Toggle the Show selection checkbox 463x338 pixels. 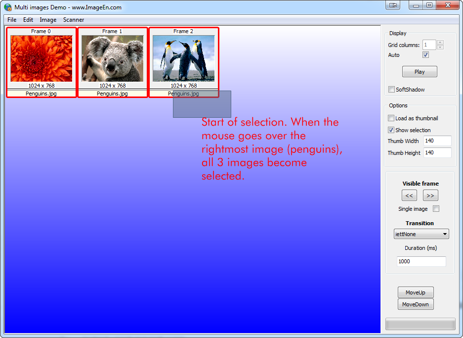391,130
